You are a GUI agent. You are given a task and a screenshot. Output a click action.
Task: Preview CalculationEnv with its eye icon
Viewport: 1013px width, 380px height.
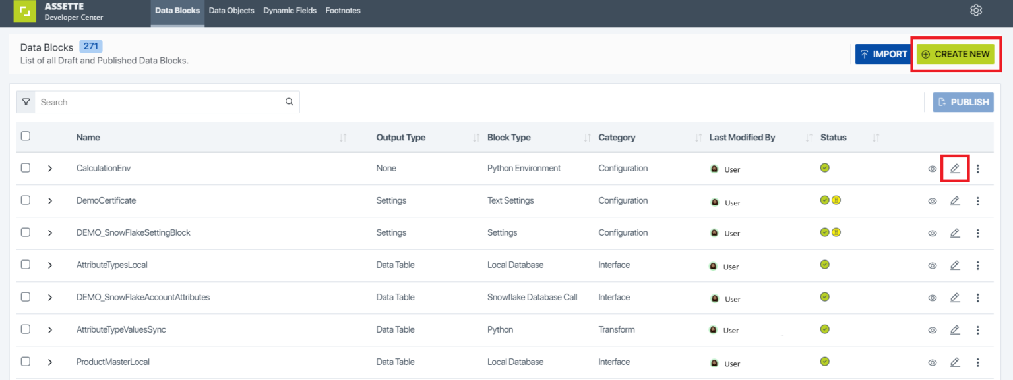(x=932, y=168)
